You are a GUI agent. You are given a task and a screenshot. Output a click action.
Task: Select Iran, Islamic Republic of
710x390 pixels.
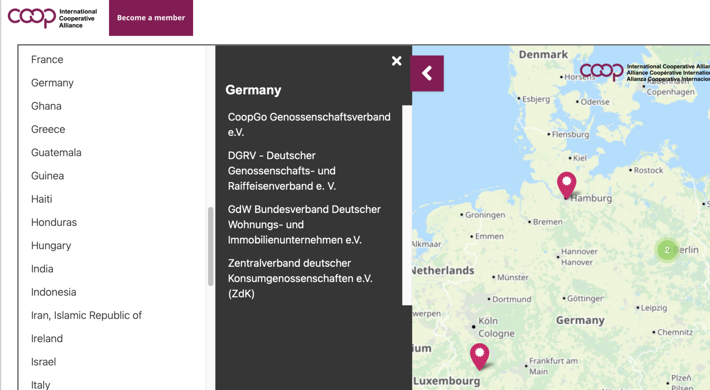click(86, 315)
